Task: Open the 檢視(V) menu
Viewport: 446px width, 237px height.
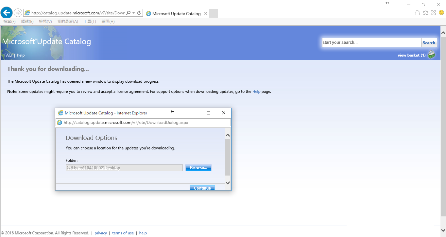Action: [x=45, y=22]
